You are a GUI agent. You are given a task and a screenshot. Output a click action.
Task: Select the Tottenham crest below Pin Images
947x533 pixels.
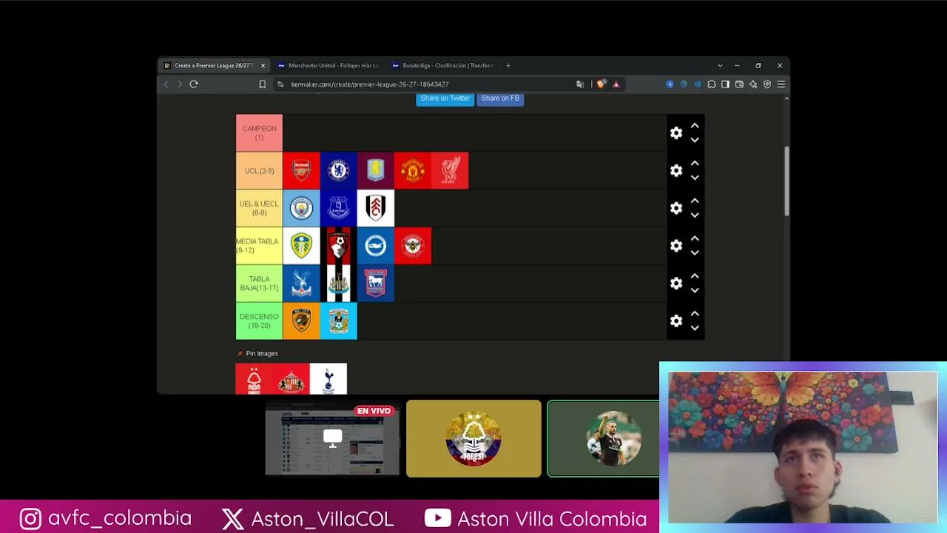click(328, 379)
